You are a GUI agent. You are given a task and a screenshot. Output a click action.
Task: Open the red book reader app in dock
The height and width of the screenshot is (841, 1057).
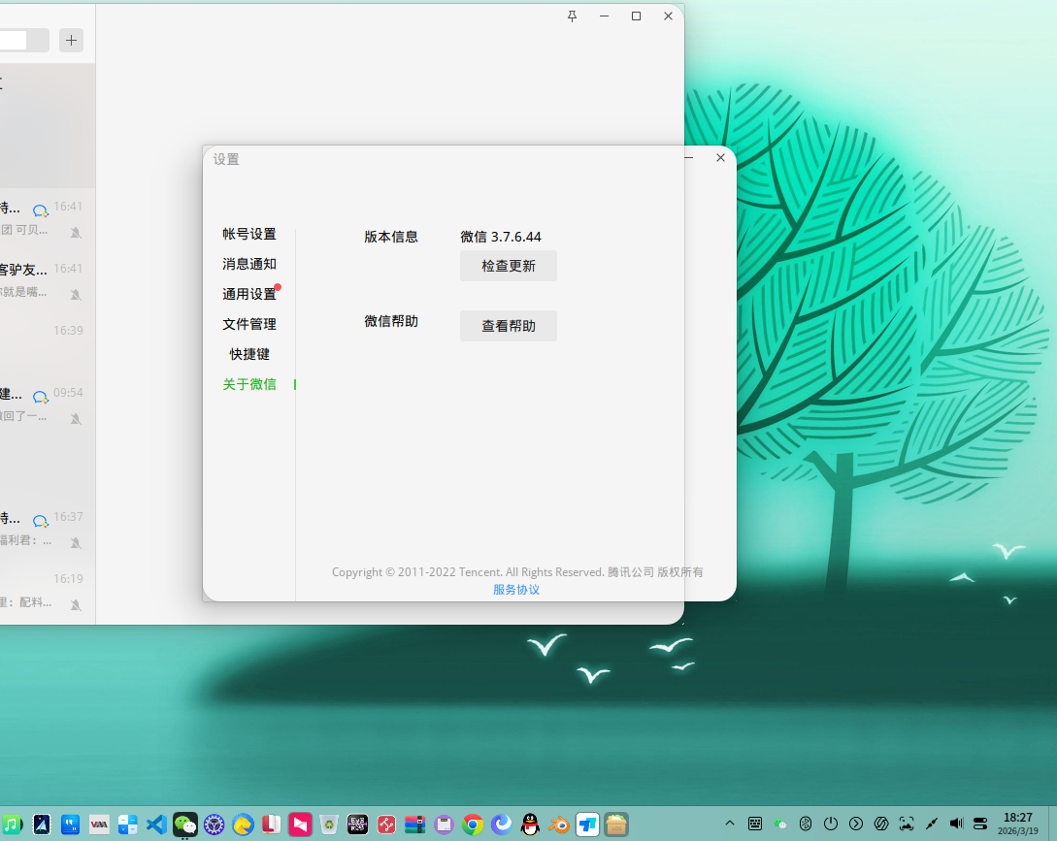(x=271, y=825)
